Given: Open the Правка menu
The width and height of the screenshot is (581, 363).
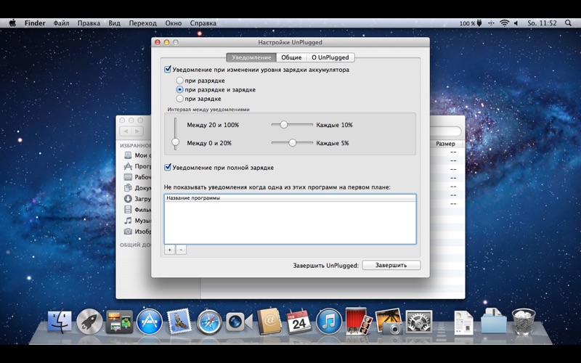Looking at the screenshot, I should [x=89, y=23].
